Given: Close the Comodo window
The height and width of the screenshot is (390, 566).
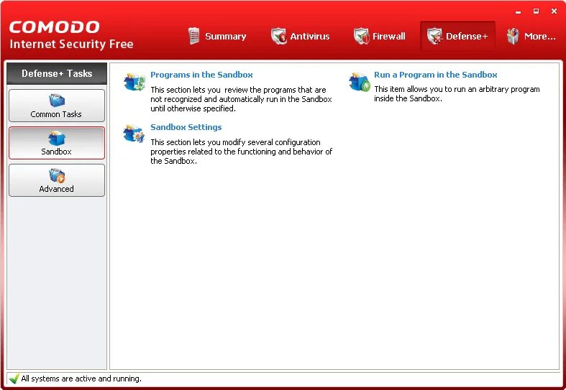Looking at the screenshot, I should pos(554,11).
